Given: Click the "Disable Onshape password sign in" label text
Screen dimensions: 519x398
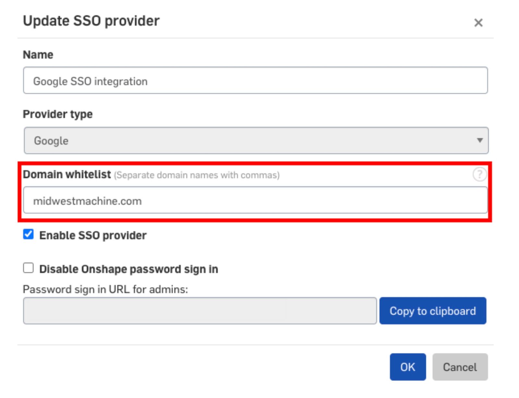Looking at the screenshot, I should (128, 269).
